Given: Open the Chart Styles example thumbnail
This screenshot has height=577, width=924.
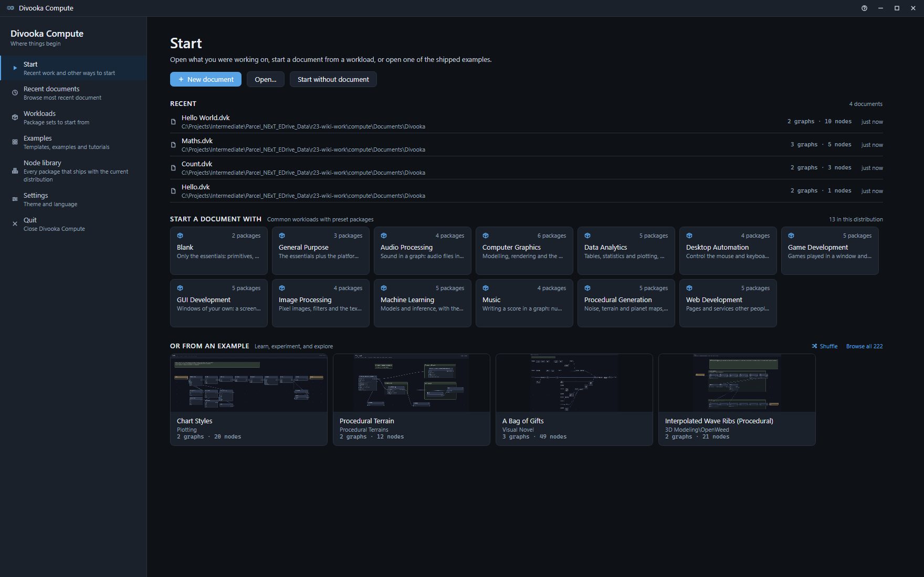Looking at the screenshot, I should [x=249, y=383].
